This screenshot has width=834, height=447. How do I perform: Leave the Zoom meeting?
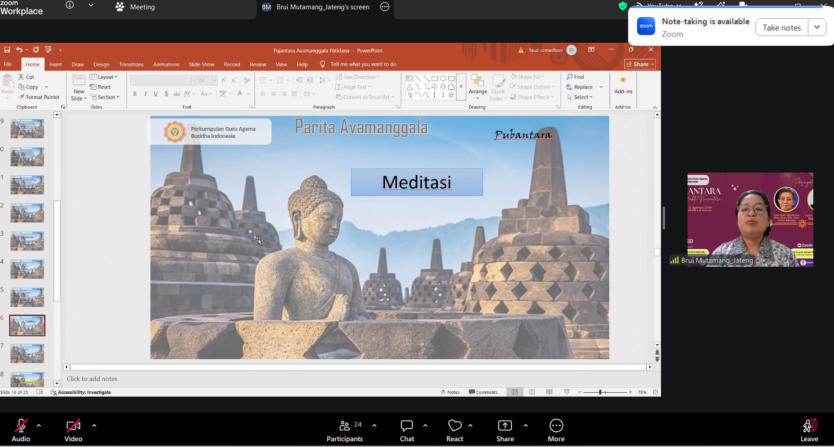pos(809,431)
